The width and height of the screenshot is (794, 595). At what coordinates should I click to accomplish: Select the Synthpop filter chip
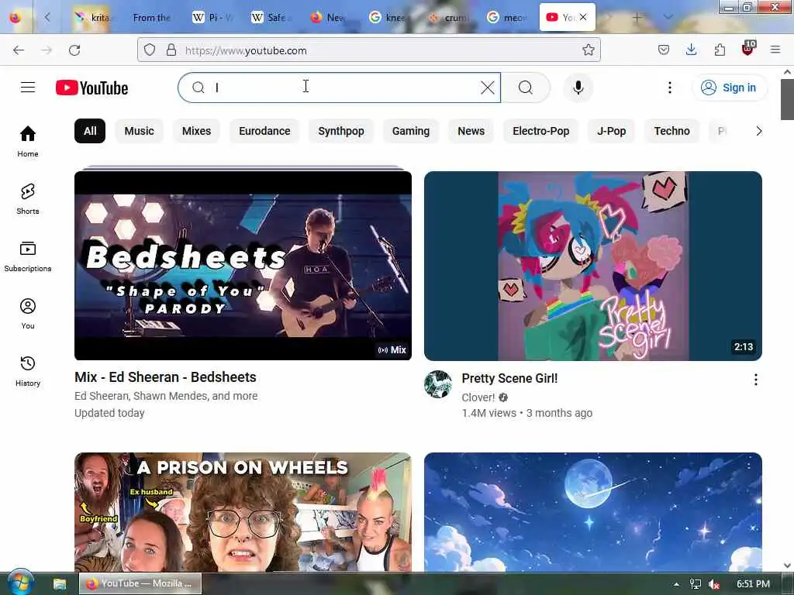[341, 131]
